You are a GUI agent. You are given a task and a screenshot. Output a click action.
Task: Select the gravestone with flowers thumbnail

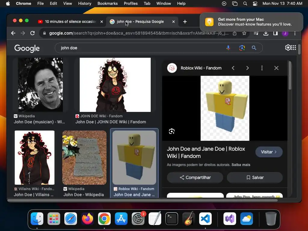[84, 158]
